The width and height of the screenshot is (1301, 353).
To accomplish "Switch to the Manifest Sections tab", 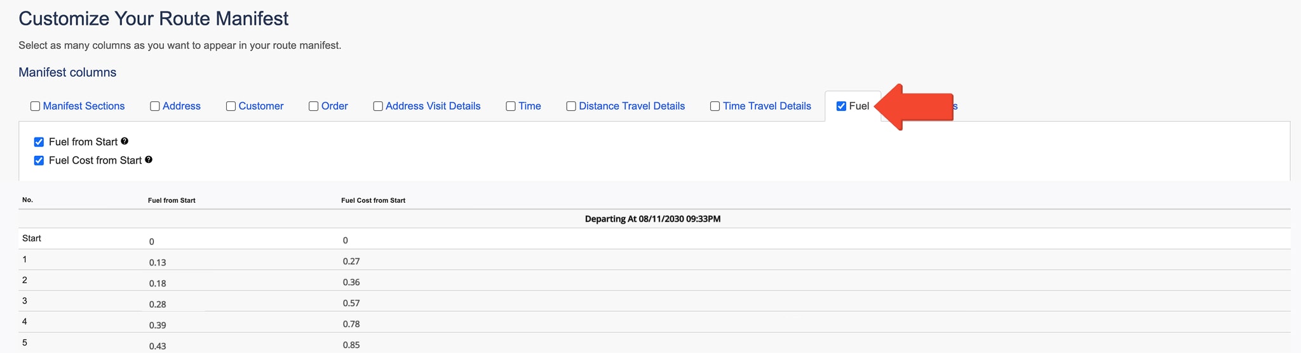I will click(84, 106).
